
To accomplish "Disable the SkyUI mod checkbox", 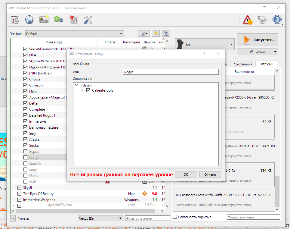I will [x=20, y=188].
